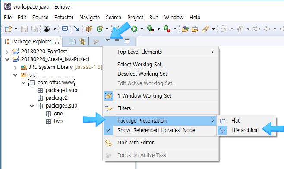Close the Package Explorer tab
This screenshot has width=284, height=169.
pos(57,42)
